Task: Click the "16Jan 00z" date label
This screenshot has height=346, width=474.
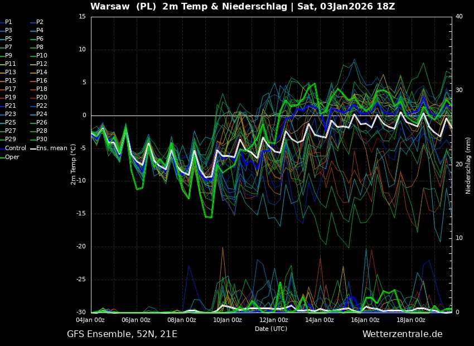Action: tap(366, 320)
